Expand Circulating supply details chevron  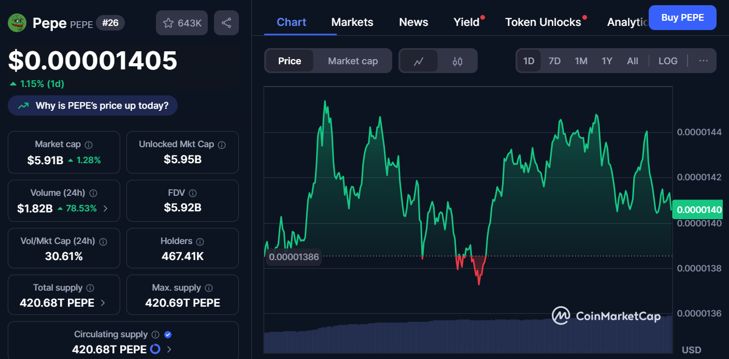click(169, 350)
